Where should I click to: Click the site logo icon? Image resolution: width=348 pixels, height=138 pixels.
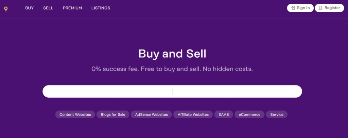6,8
